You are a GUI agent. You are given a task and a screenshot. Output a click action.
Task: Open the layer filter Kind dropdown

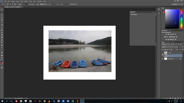(x=166, y=44)
